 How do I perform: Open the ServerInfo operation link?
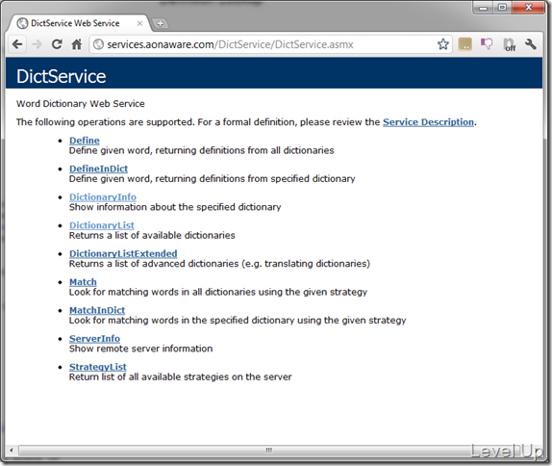(x=94, y=338)
